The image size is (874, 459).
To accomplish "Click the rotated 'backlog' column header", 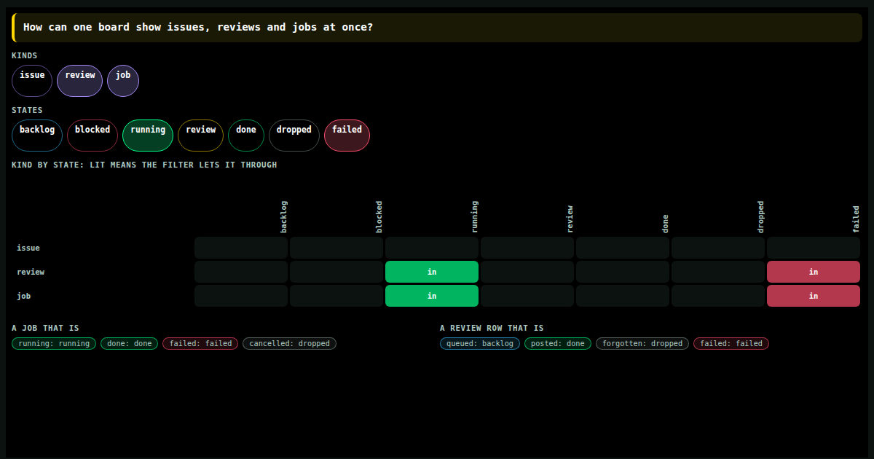I will click(284, 217).
